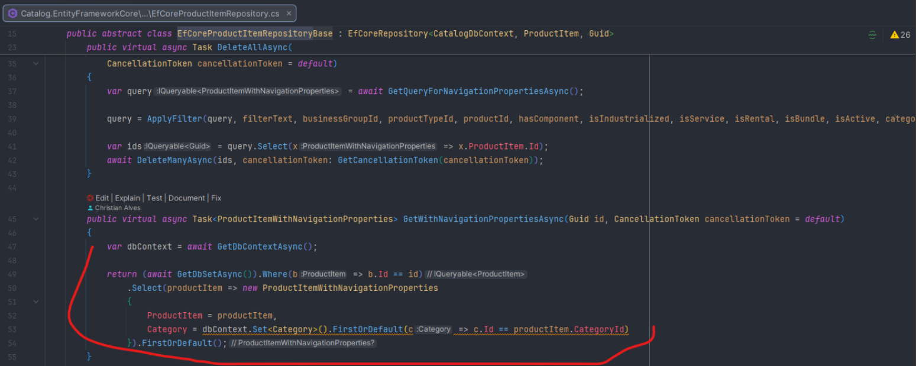Click line number 39 in the gutter
This screenshot has height=366, width=916.
(12, 119)
